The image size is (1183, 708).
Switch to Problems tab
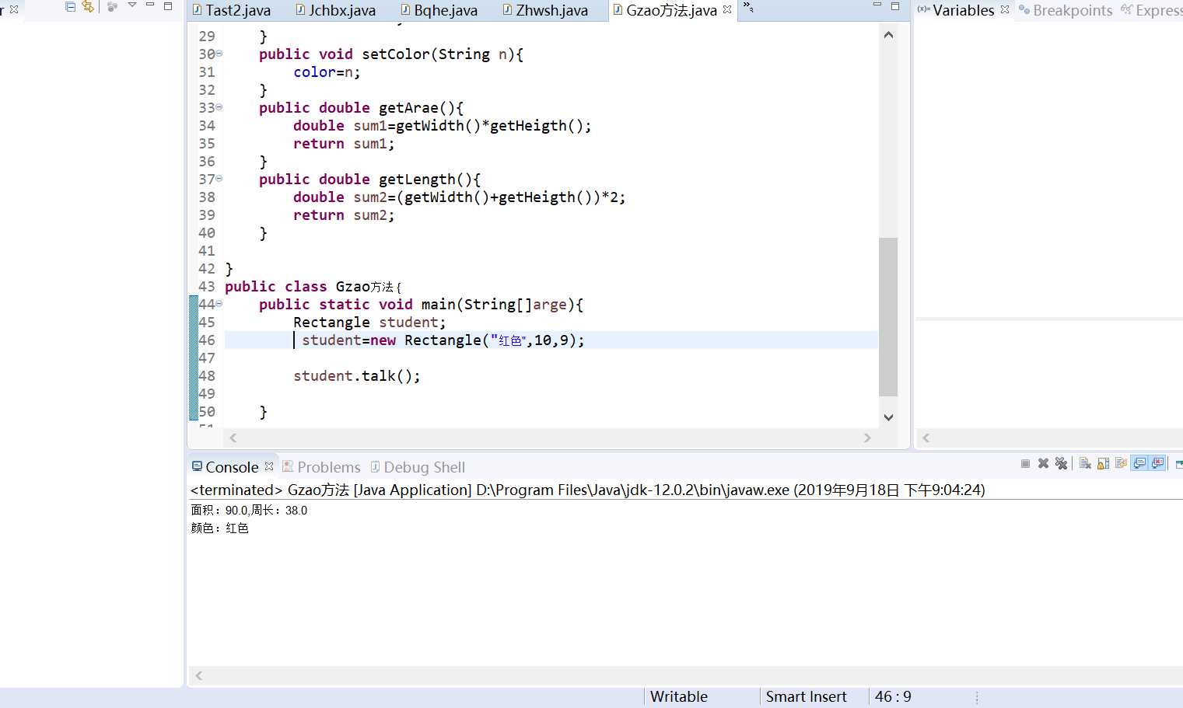321,467
